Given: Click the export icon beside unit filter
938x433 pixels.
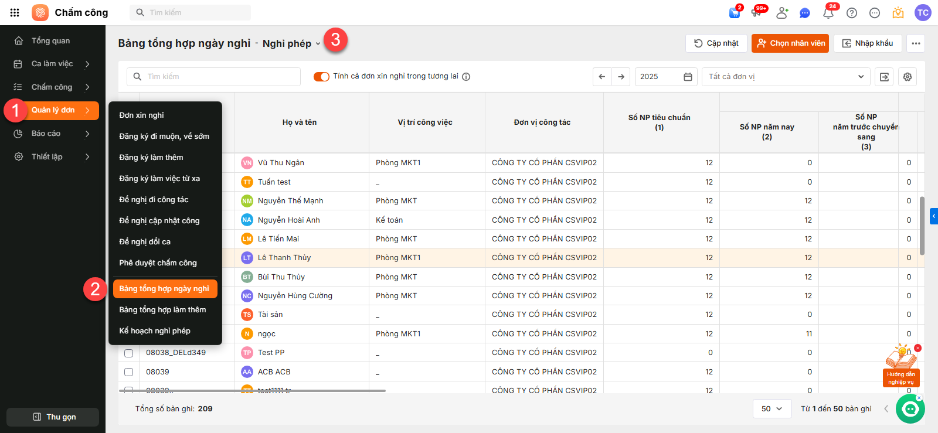Looking at the screenshot, I should (x=885, y=77).
